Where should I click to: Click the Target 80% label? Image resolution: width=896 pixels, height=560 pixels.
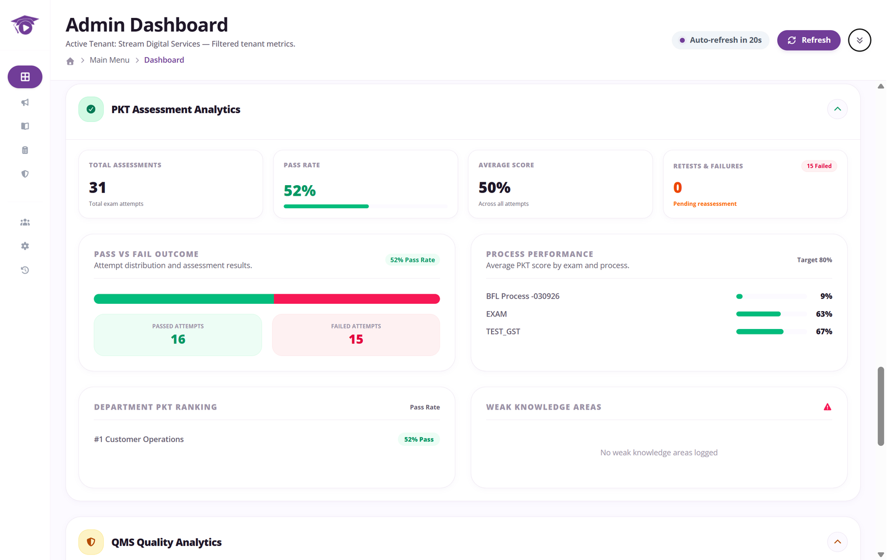pyautogui.click(x=814, y=260)
